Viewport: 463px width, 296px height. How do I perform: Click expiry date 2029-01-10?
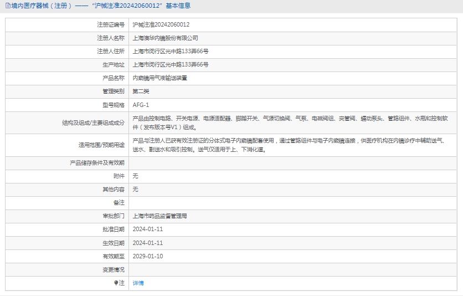pyautogui.click(x=148, y=256)
